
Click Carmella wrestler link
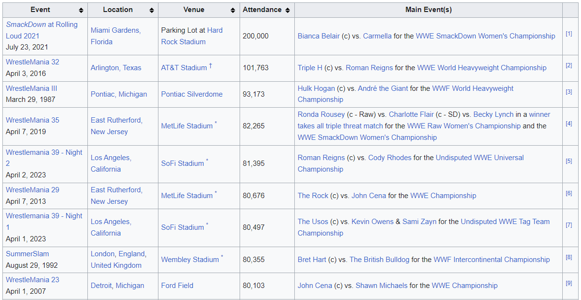point(377,36)
